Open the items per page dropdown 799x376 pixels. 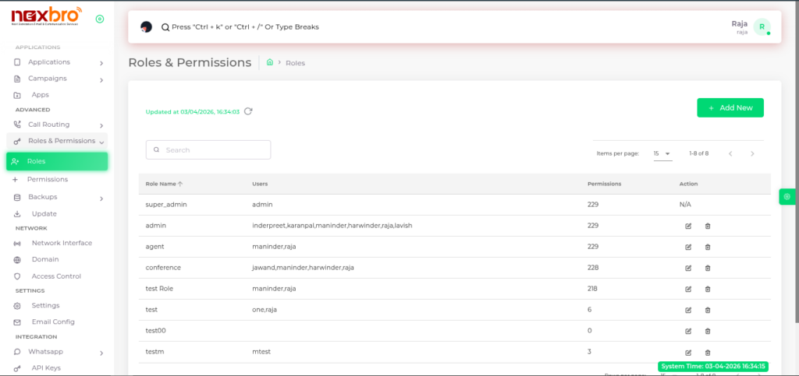pos(662,153)
